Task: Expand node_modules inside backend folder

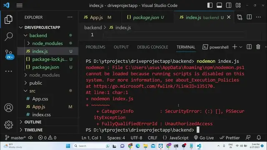Action: (x=28, y=43)
